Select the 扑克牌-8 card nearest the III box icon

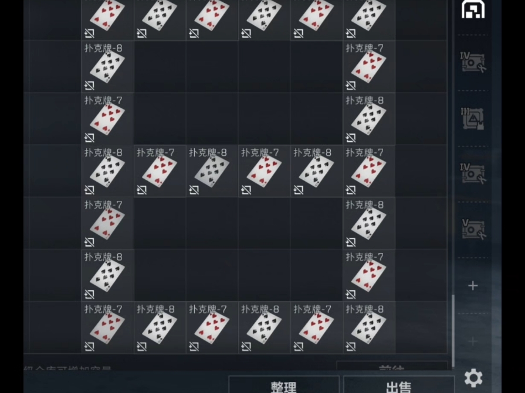(x=369, y=119)
